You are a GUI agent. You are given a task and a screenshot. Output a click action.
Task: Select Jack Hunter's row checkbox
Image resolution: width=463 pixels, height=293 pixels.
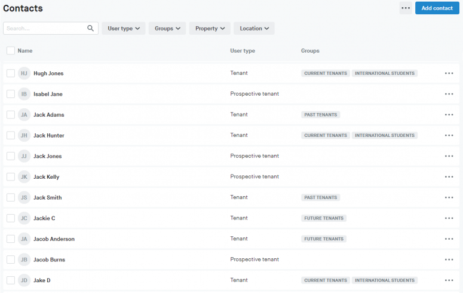coord(11,135)
